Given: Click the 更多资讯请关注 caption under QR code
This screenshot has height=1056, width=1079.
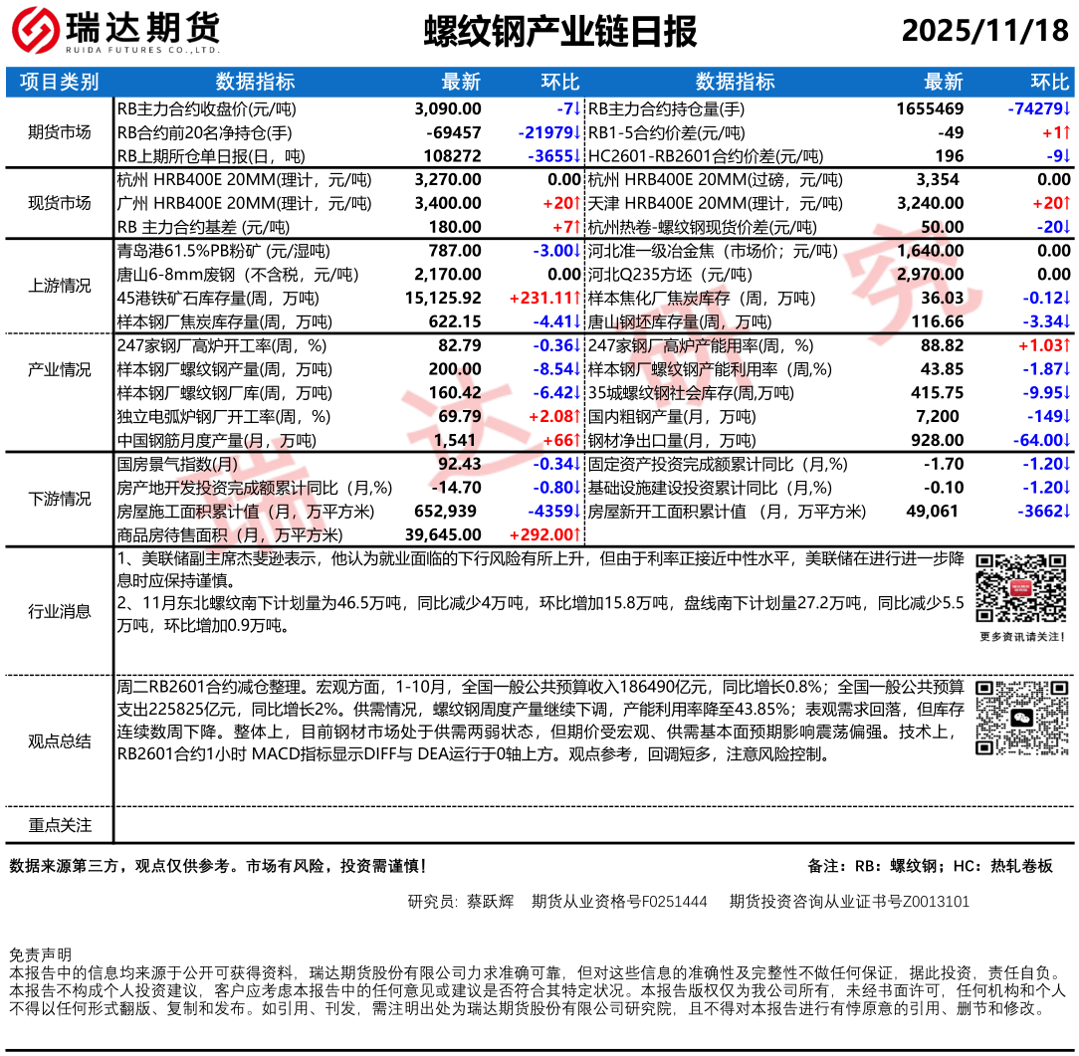Looking at the screenshot, I should tap(1021, 637).
